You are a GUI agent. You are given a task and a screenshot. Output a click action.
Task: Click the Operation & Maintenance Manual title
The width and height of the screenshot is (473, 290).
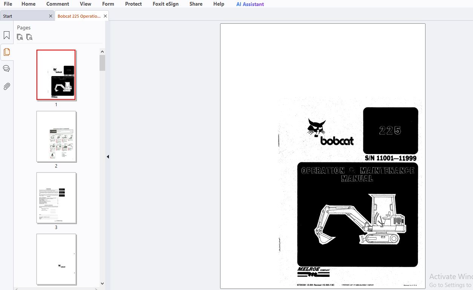coord(358,174)
